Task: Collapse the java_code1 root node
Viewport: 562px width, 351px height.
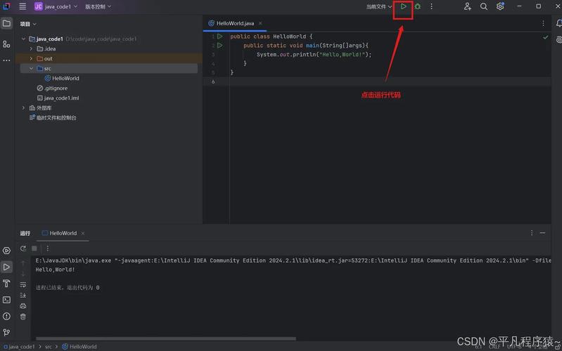Action: tap(24, 39)
